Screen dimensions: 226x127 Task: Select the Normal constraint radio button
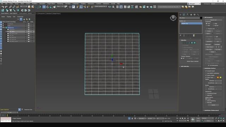click(213, 25)
